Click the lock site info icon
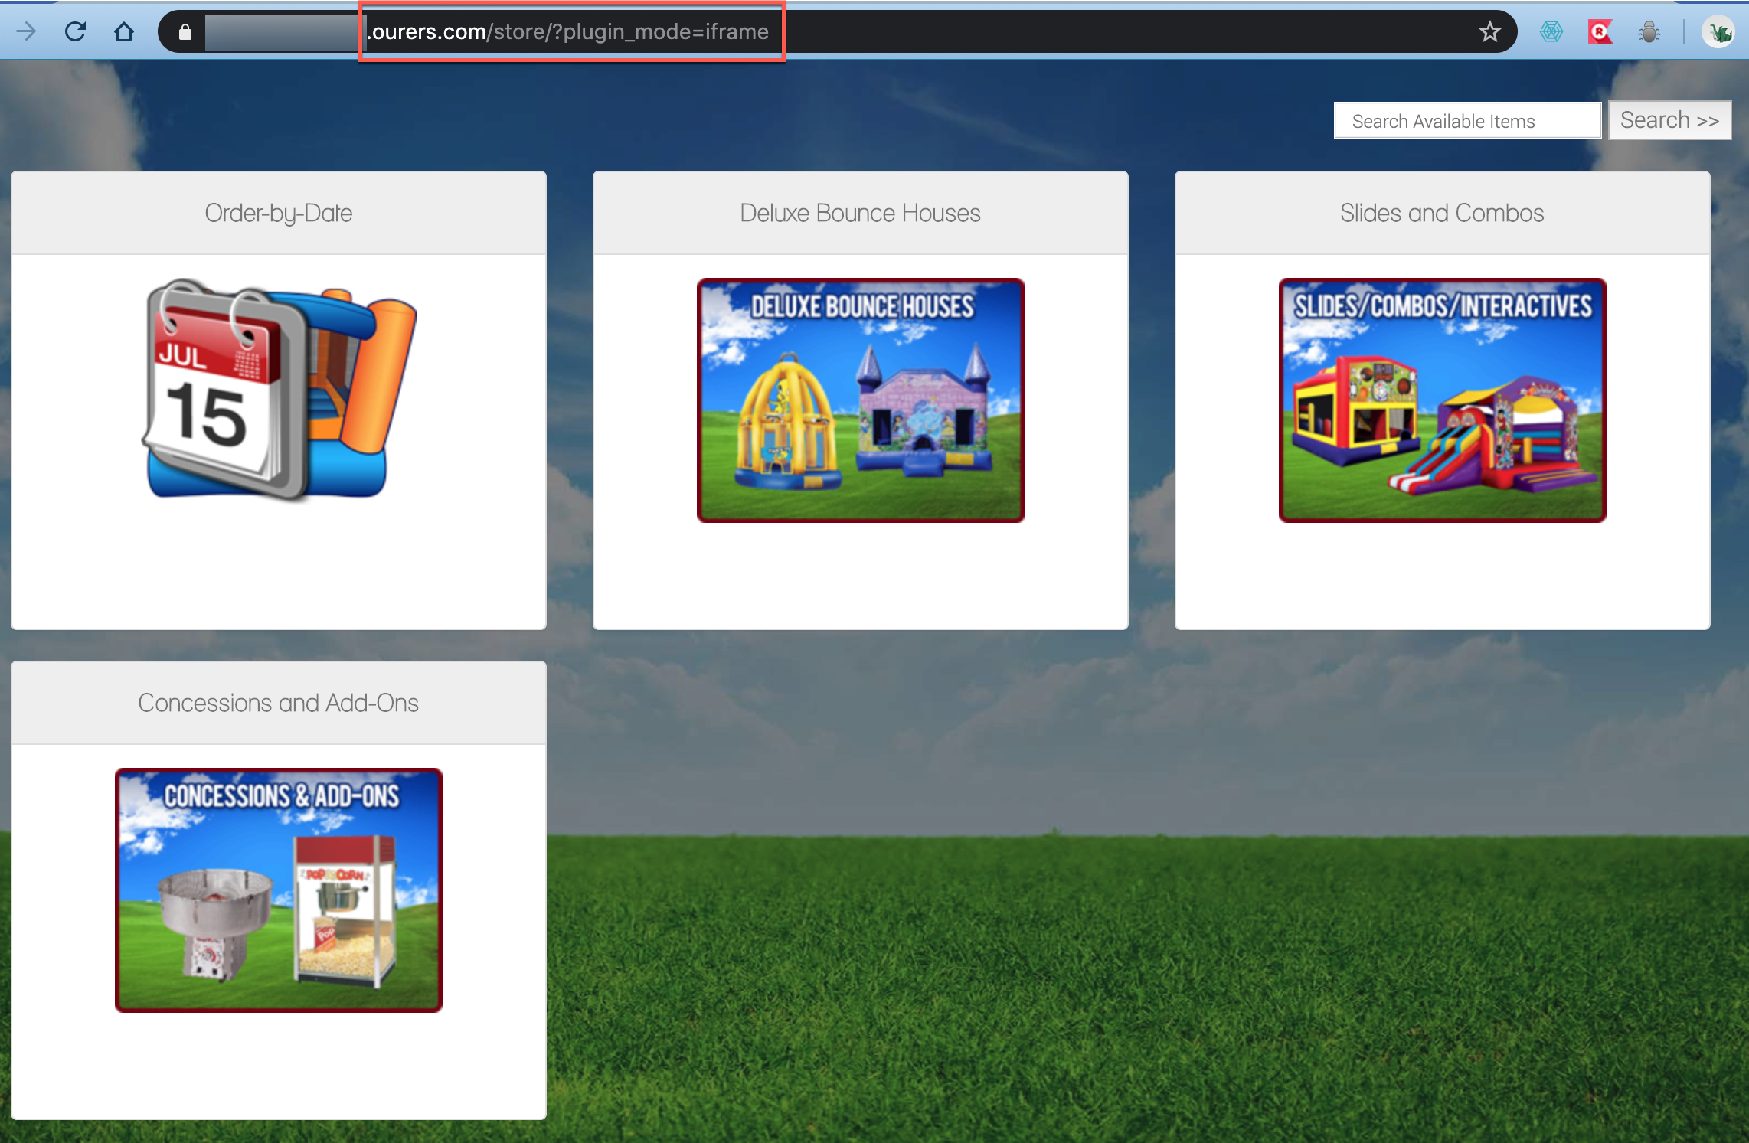The height and width of the screenshot is (1143, 1749). click(x=185, y=32)
